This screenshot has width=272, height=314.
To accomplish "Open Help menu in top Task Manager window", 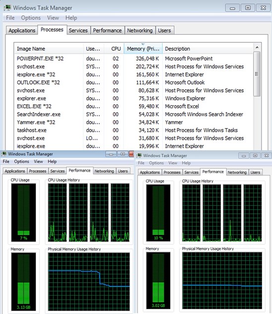I will 71,18.
